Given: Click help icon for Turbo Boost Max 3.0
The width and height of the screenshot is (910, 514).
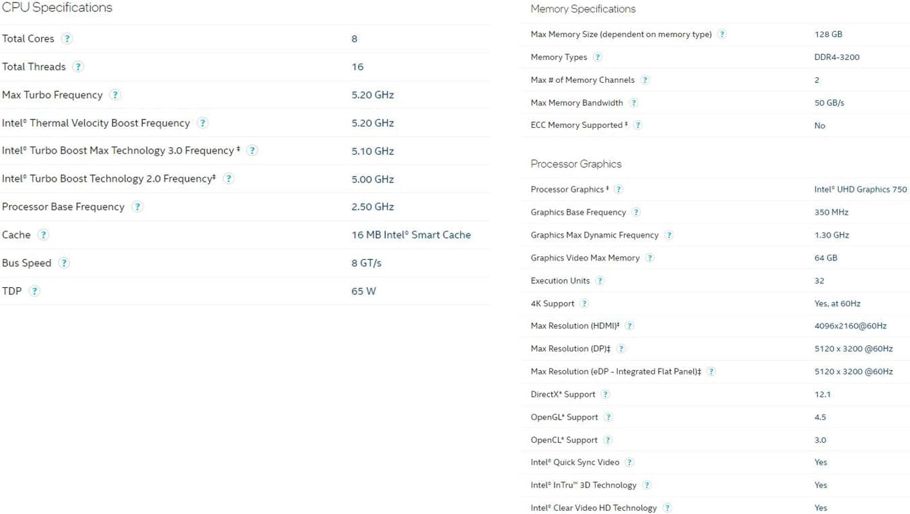Looking at the screenshot, I should (x=252, y=150).
